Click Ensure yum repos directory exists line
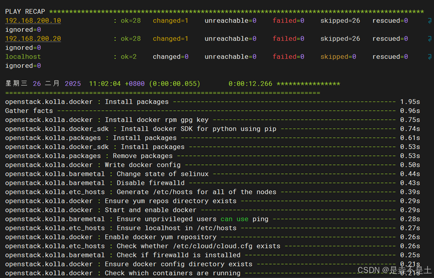 pyautogui.click(x=212, y=201)
